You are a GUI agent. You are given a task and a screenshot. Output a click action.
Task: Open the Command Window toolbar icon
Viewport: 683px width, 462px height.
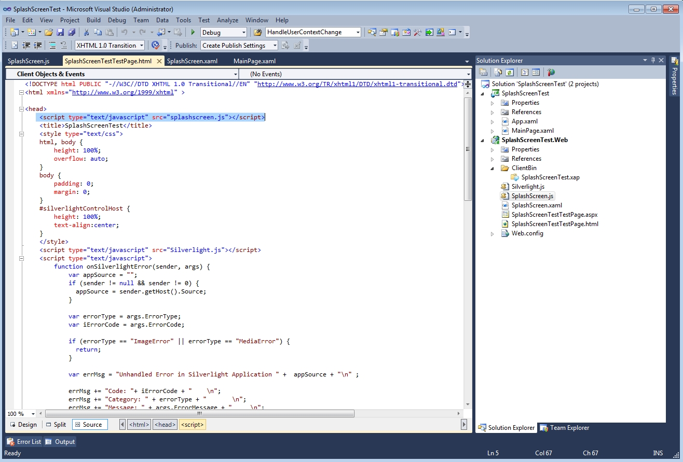452,32
